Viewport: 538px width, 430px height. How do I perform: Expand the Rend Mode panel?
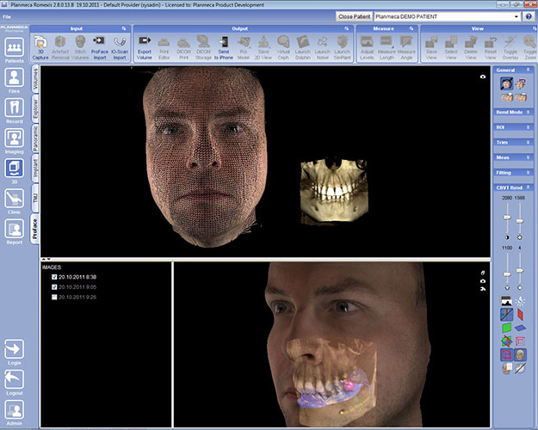[x=528, y=112]
